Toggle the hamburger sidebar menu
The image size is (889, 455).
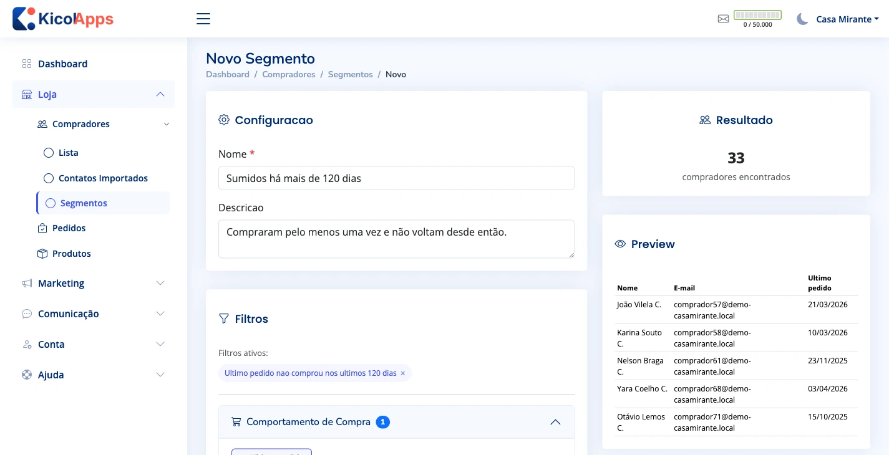[x=203, y=19]
